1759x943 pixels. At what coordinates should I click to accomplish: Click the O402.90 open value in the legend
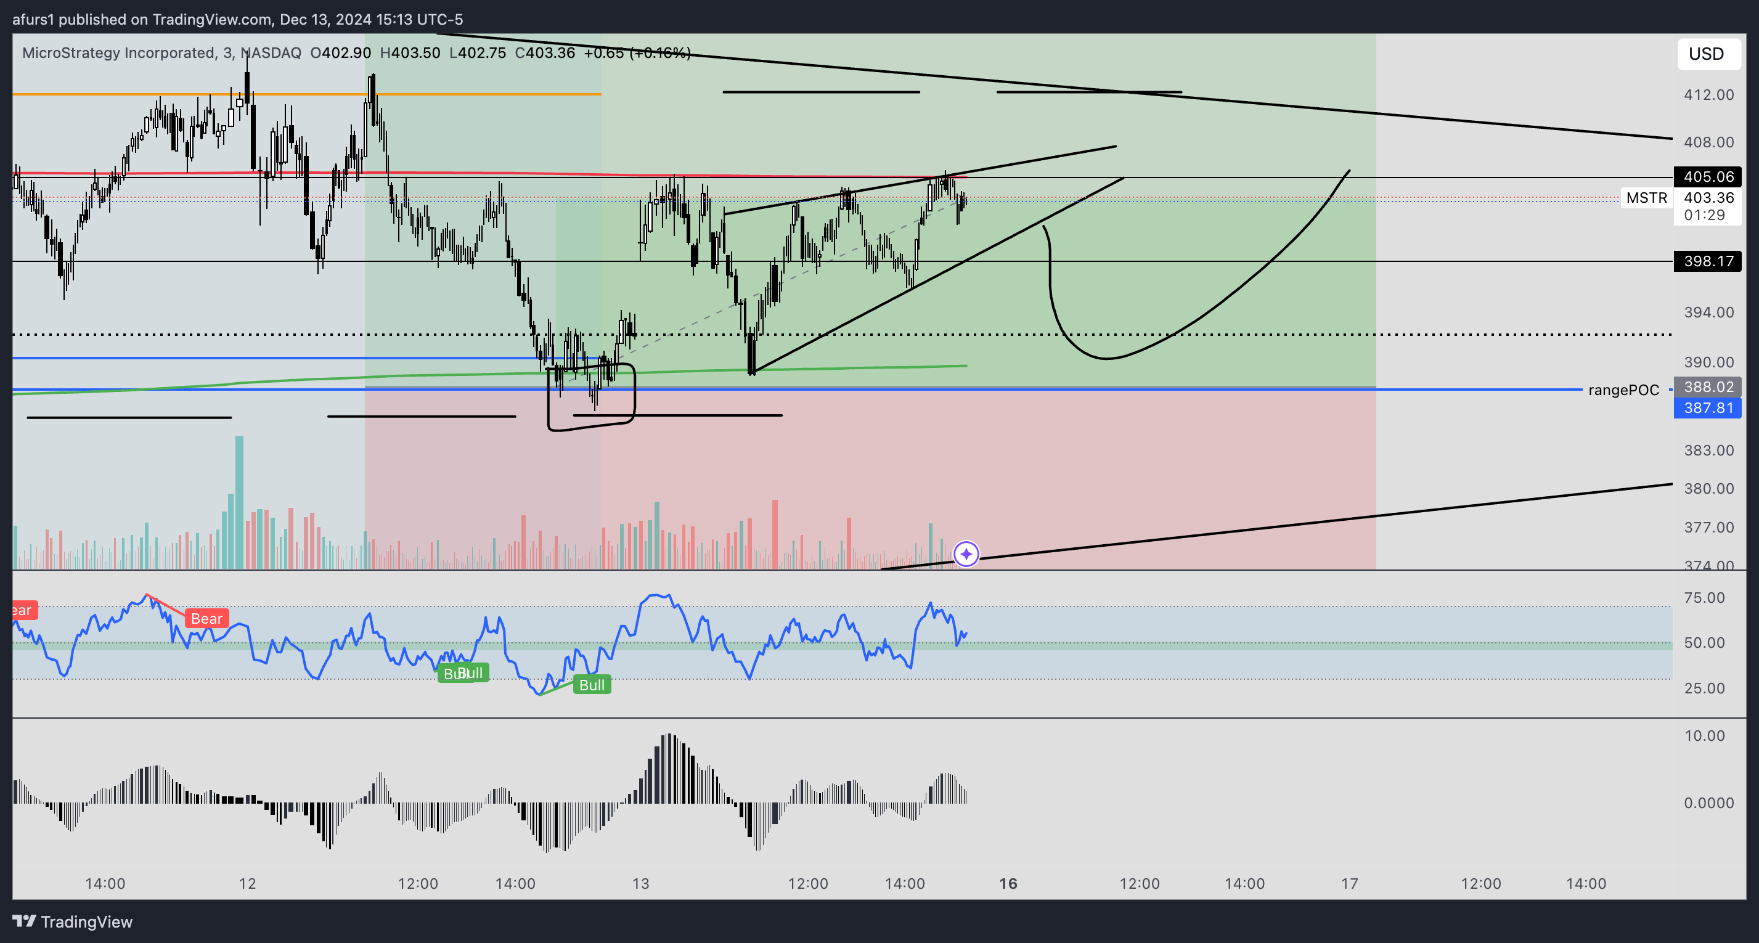click(x=341, y=52)
